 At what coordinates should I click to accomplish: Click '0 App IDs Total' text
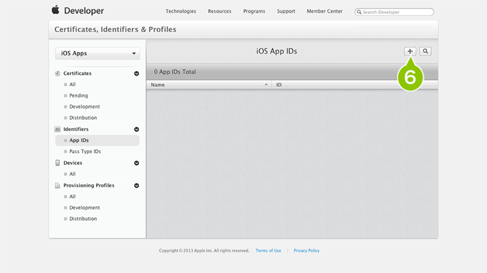[x=175, y=72]
